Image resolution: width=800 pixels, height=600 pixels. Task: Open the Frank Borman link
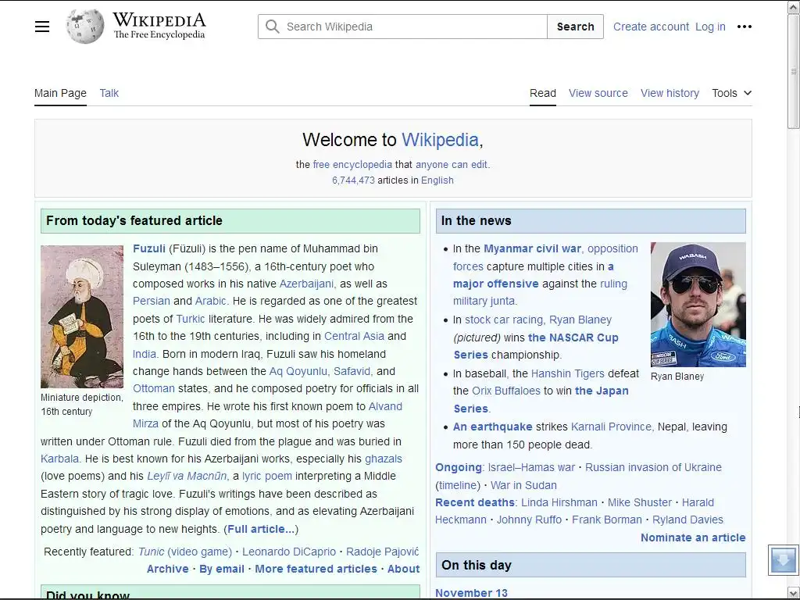click(x=606, y=520)
